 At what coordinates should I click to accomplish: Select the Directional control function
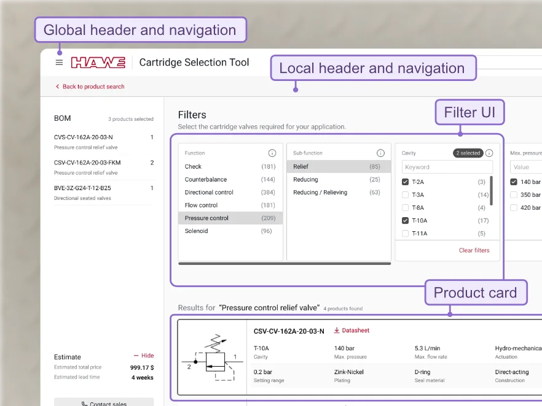[230, 193]
